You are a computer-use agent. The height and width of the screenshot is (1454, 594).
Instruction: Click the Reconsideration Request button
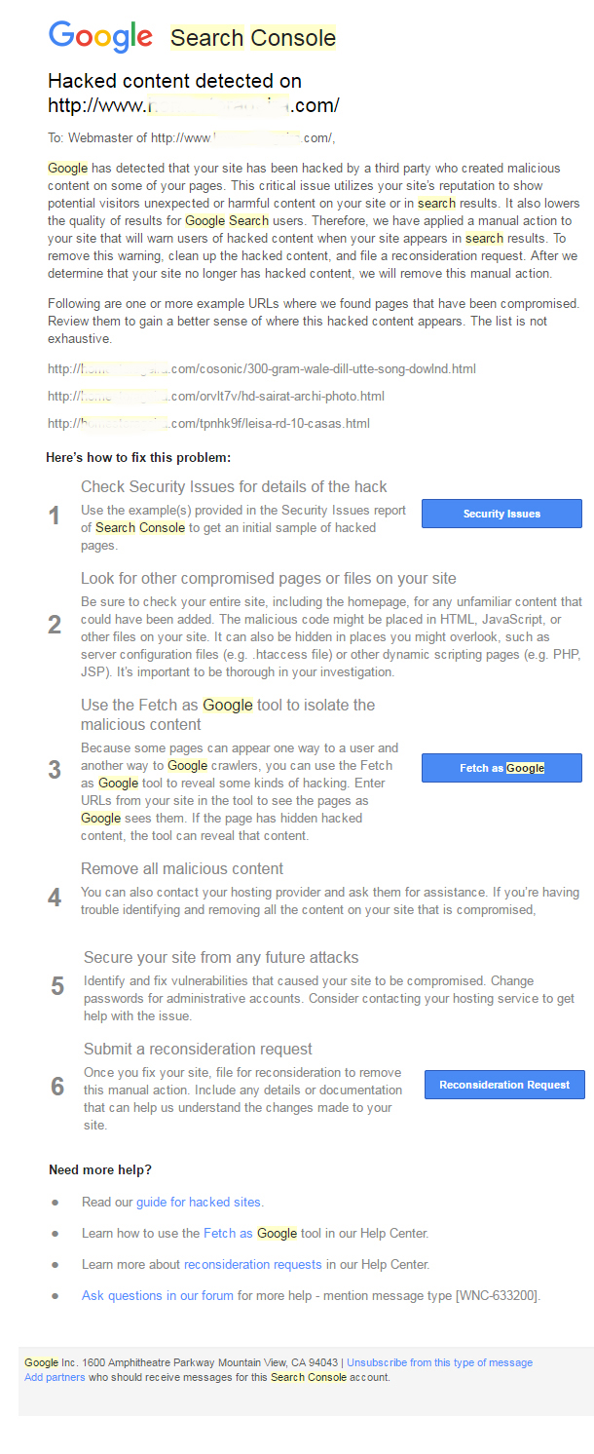[x=504, y=1085]
